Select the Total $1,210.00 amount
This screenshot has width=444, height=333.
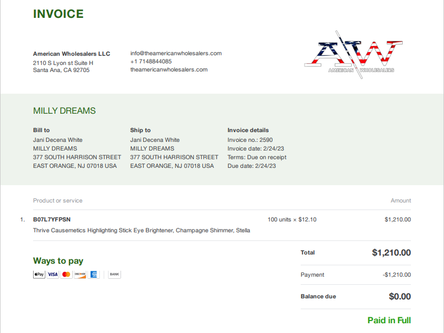[x=391, y=252]
